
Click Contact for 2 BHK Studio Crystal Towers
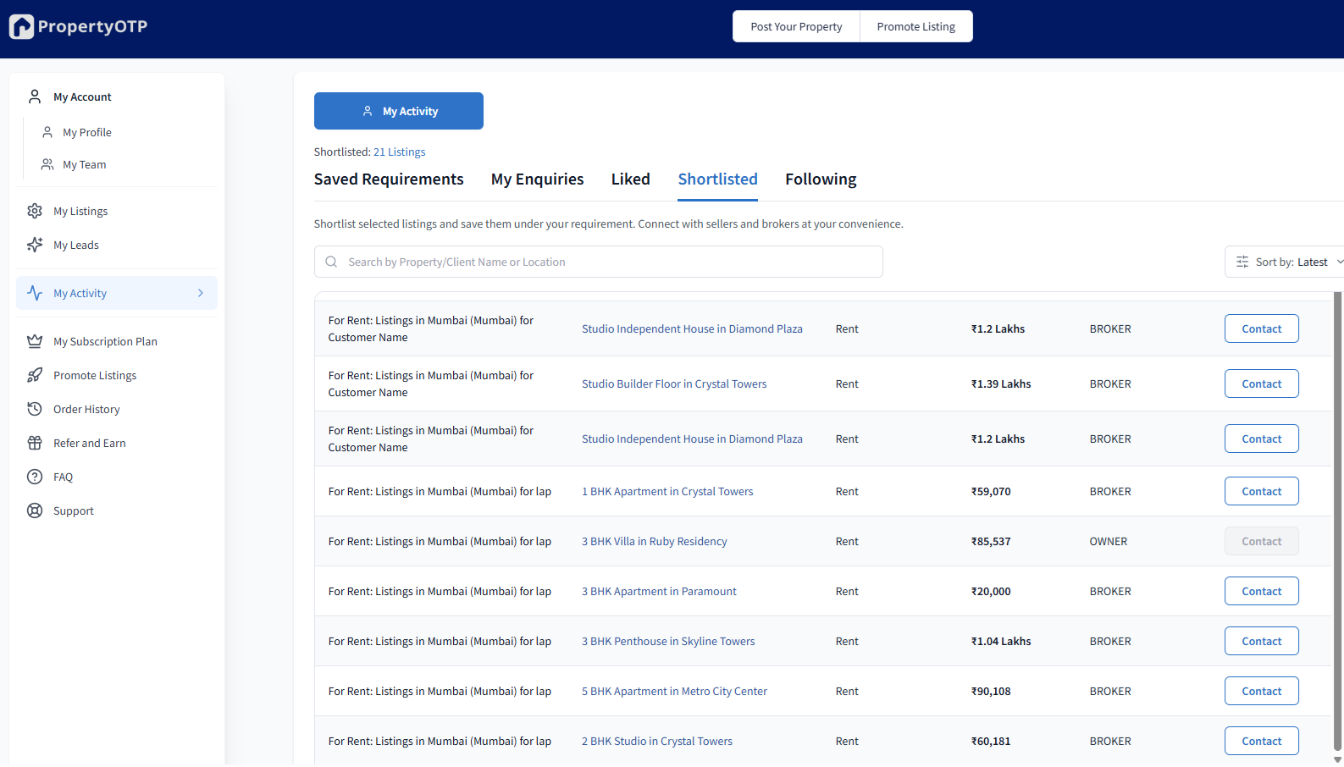[x=1261, y=741]
